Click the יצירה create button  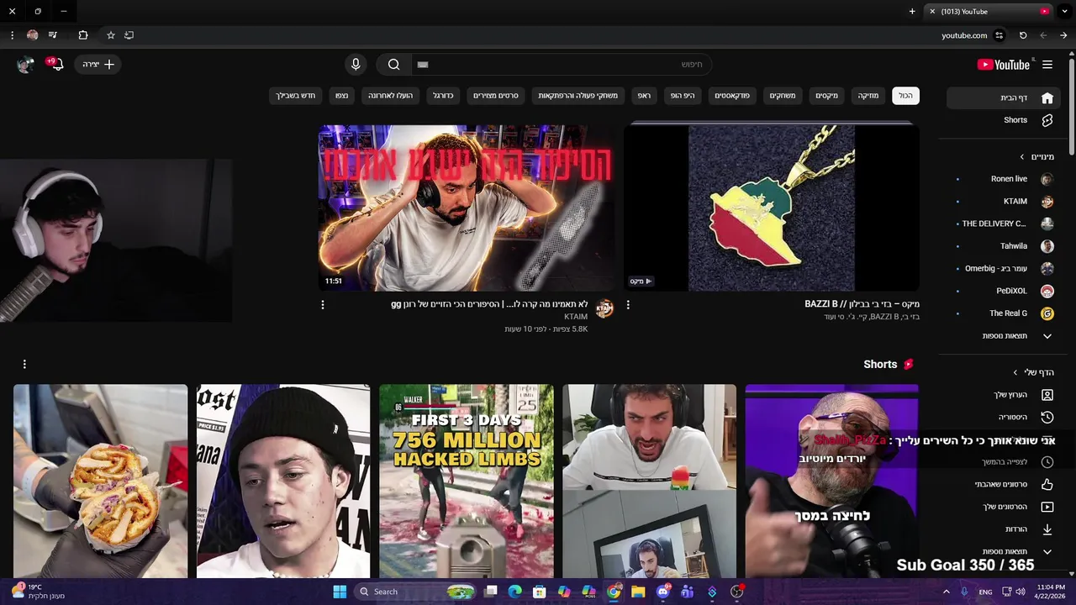click(x=98, y=65)
